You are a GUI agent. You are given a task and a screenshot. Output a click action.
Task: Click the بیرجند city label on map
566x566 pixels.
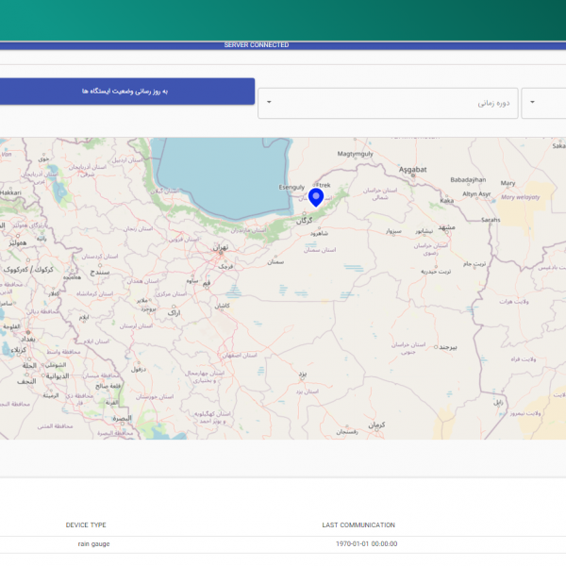[x=446, y=347]
